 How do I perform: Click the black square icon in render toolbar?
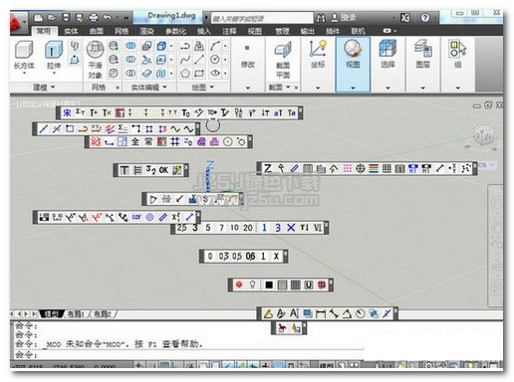pyautogui.click(x=269, y=285)
